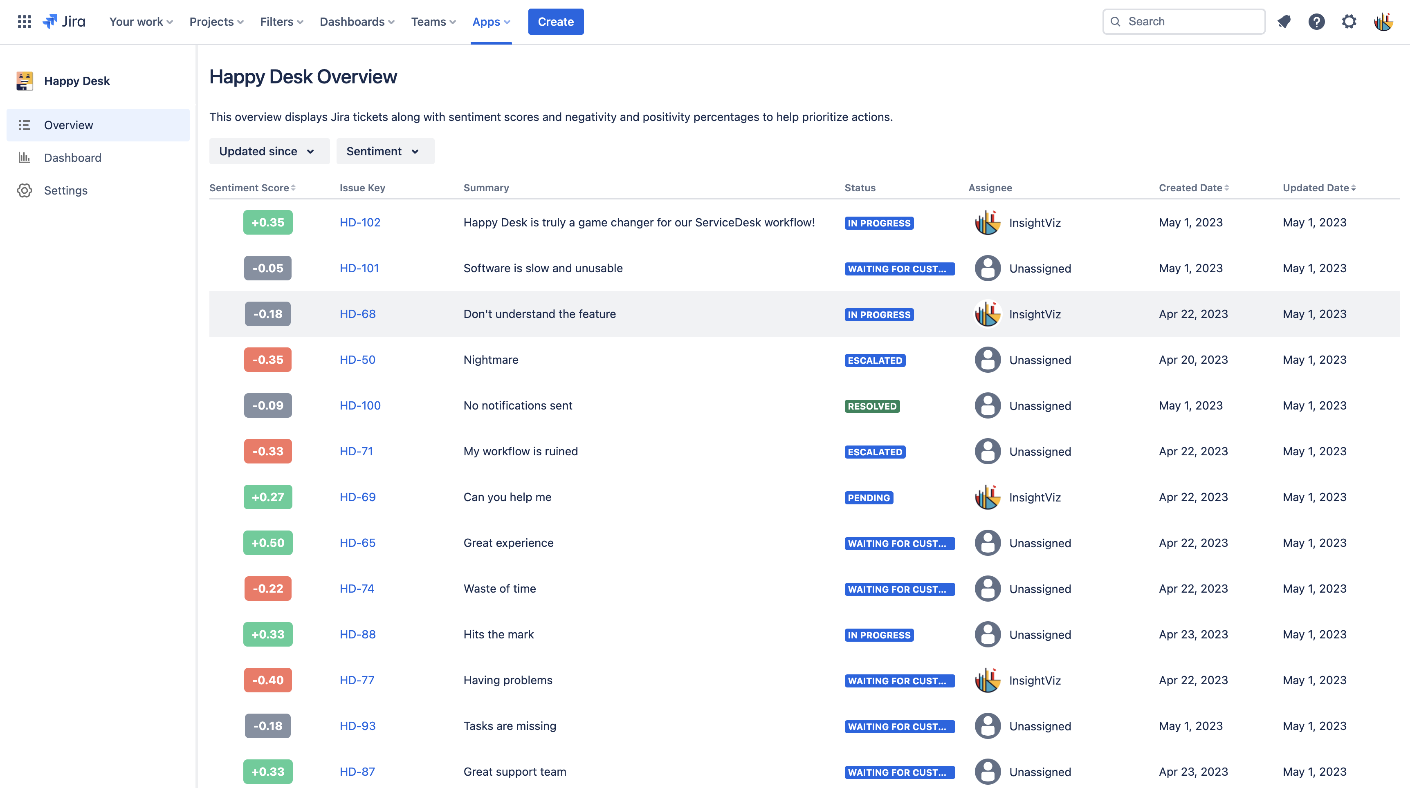Sort by Sentiment Score column arrows

click(293, 188)
